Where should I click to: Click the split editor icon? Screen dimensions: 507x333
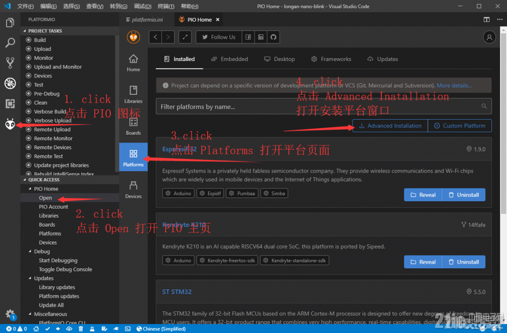486,20
